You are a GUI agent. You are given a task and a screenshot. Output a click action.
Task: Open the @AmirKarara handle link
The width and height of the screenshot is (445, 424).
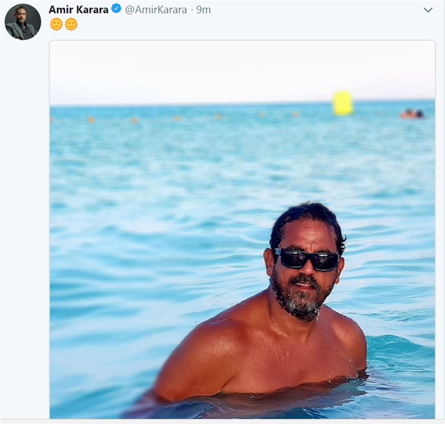coord(156,10)
